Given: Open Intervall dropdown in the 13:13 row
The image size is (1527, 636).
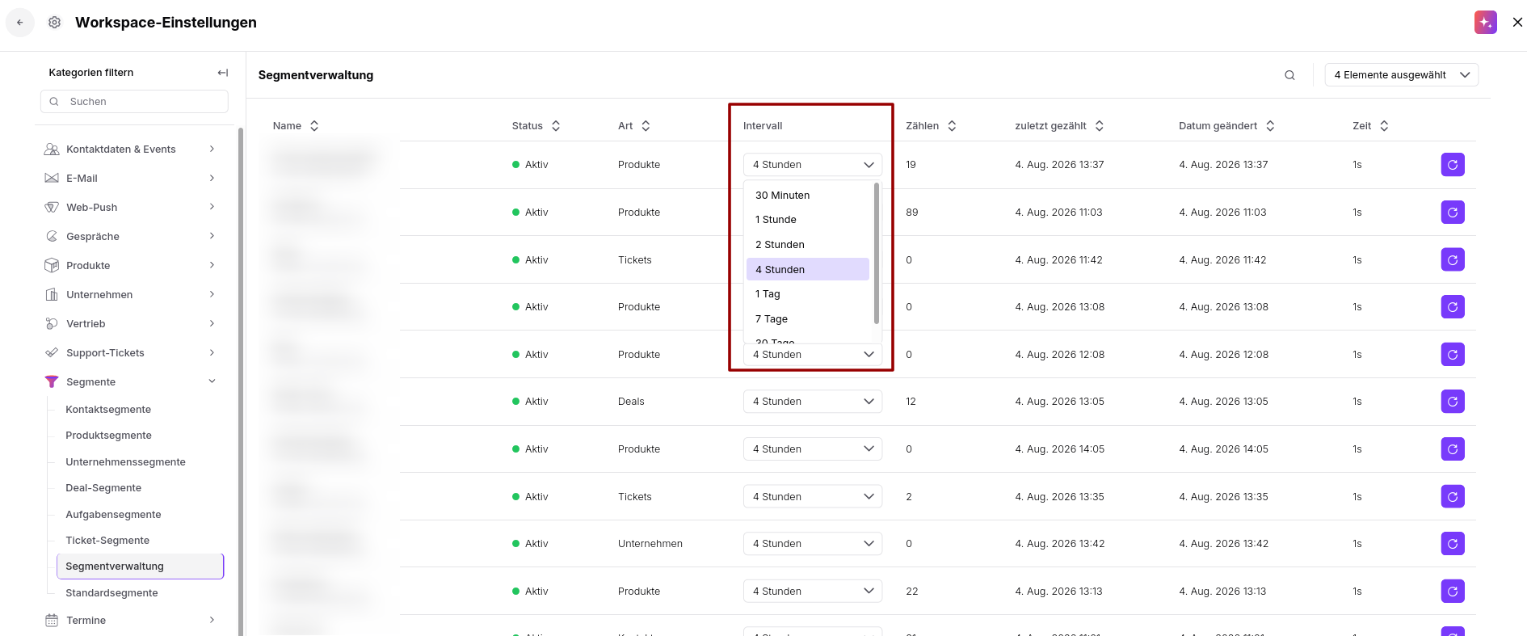Looking at the screenshot, I should (x=813, y=592).
